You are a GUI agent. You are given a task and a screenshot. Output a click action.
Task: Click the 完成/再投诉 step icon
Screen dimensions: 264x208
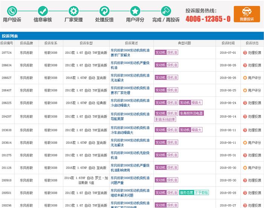pyautogui.click(x=166, y=11)
